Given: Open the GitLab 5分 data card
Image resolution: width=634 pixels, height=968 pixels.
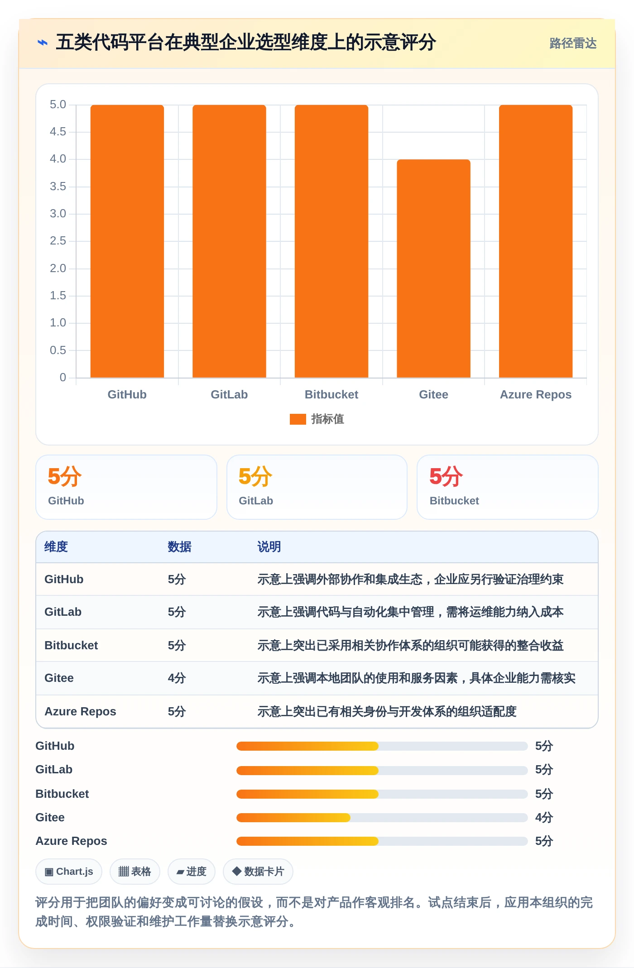Looking at the screenshot, I should (317, 487).
